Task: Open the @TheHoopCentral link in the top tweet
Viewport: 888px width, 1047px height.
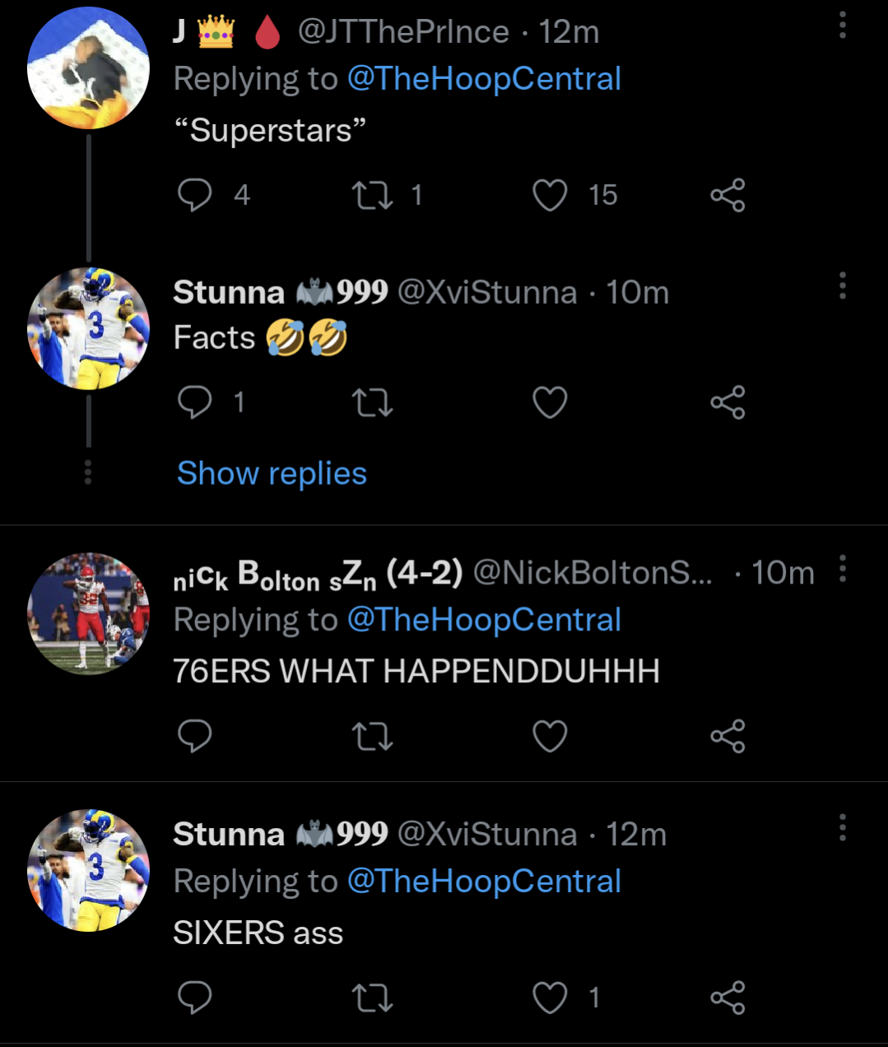Action: [484, 79]
